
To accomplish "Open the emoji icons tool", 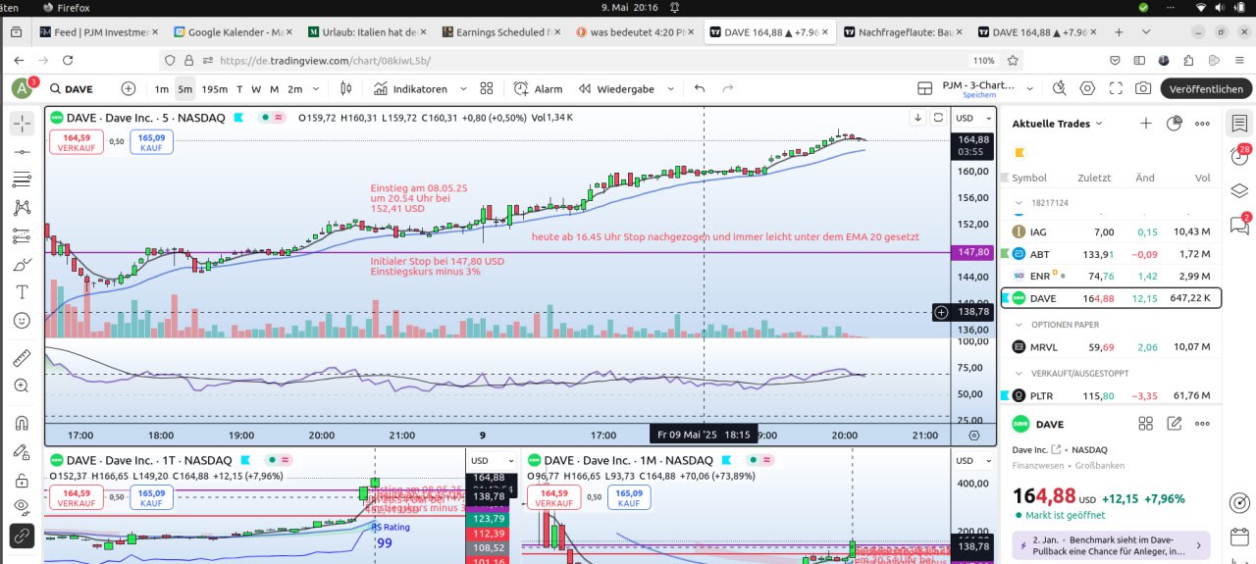I will click(22, 321).
